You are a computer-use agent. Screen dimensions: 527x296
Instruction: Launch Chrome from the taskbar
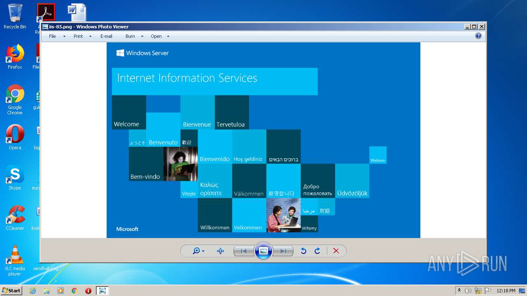[x=75, y=291]
